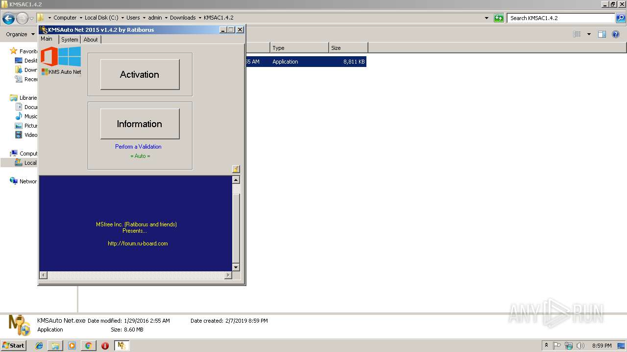627x352 pixels.
Task: Click the Windows logo icon in KMSAuto
Action: [70, 56]
